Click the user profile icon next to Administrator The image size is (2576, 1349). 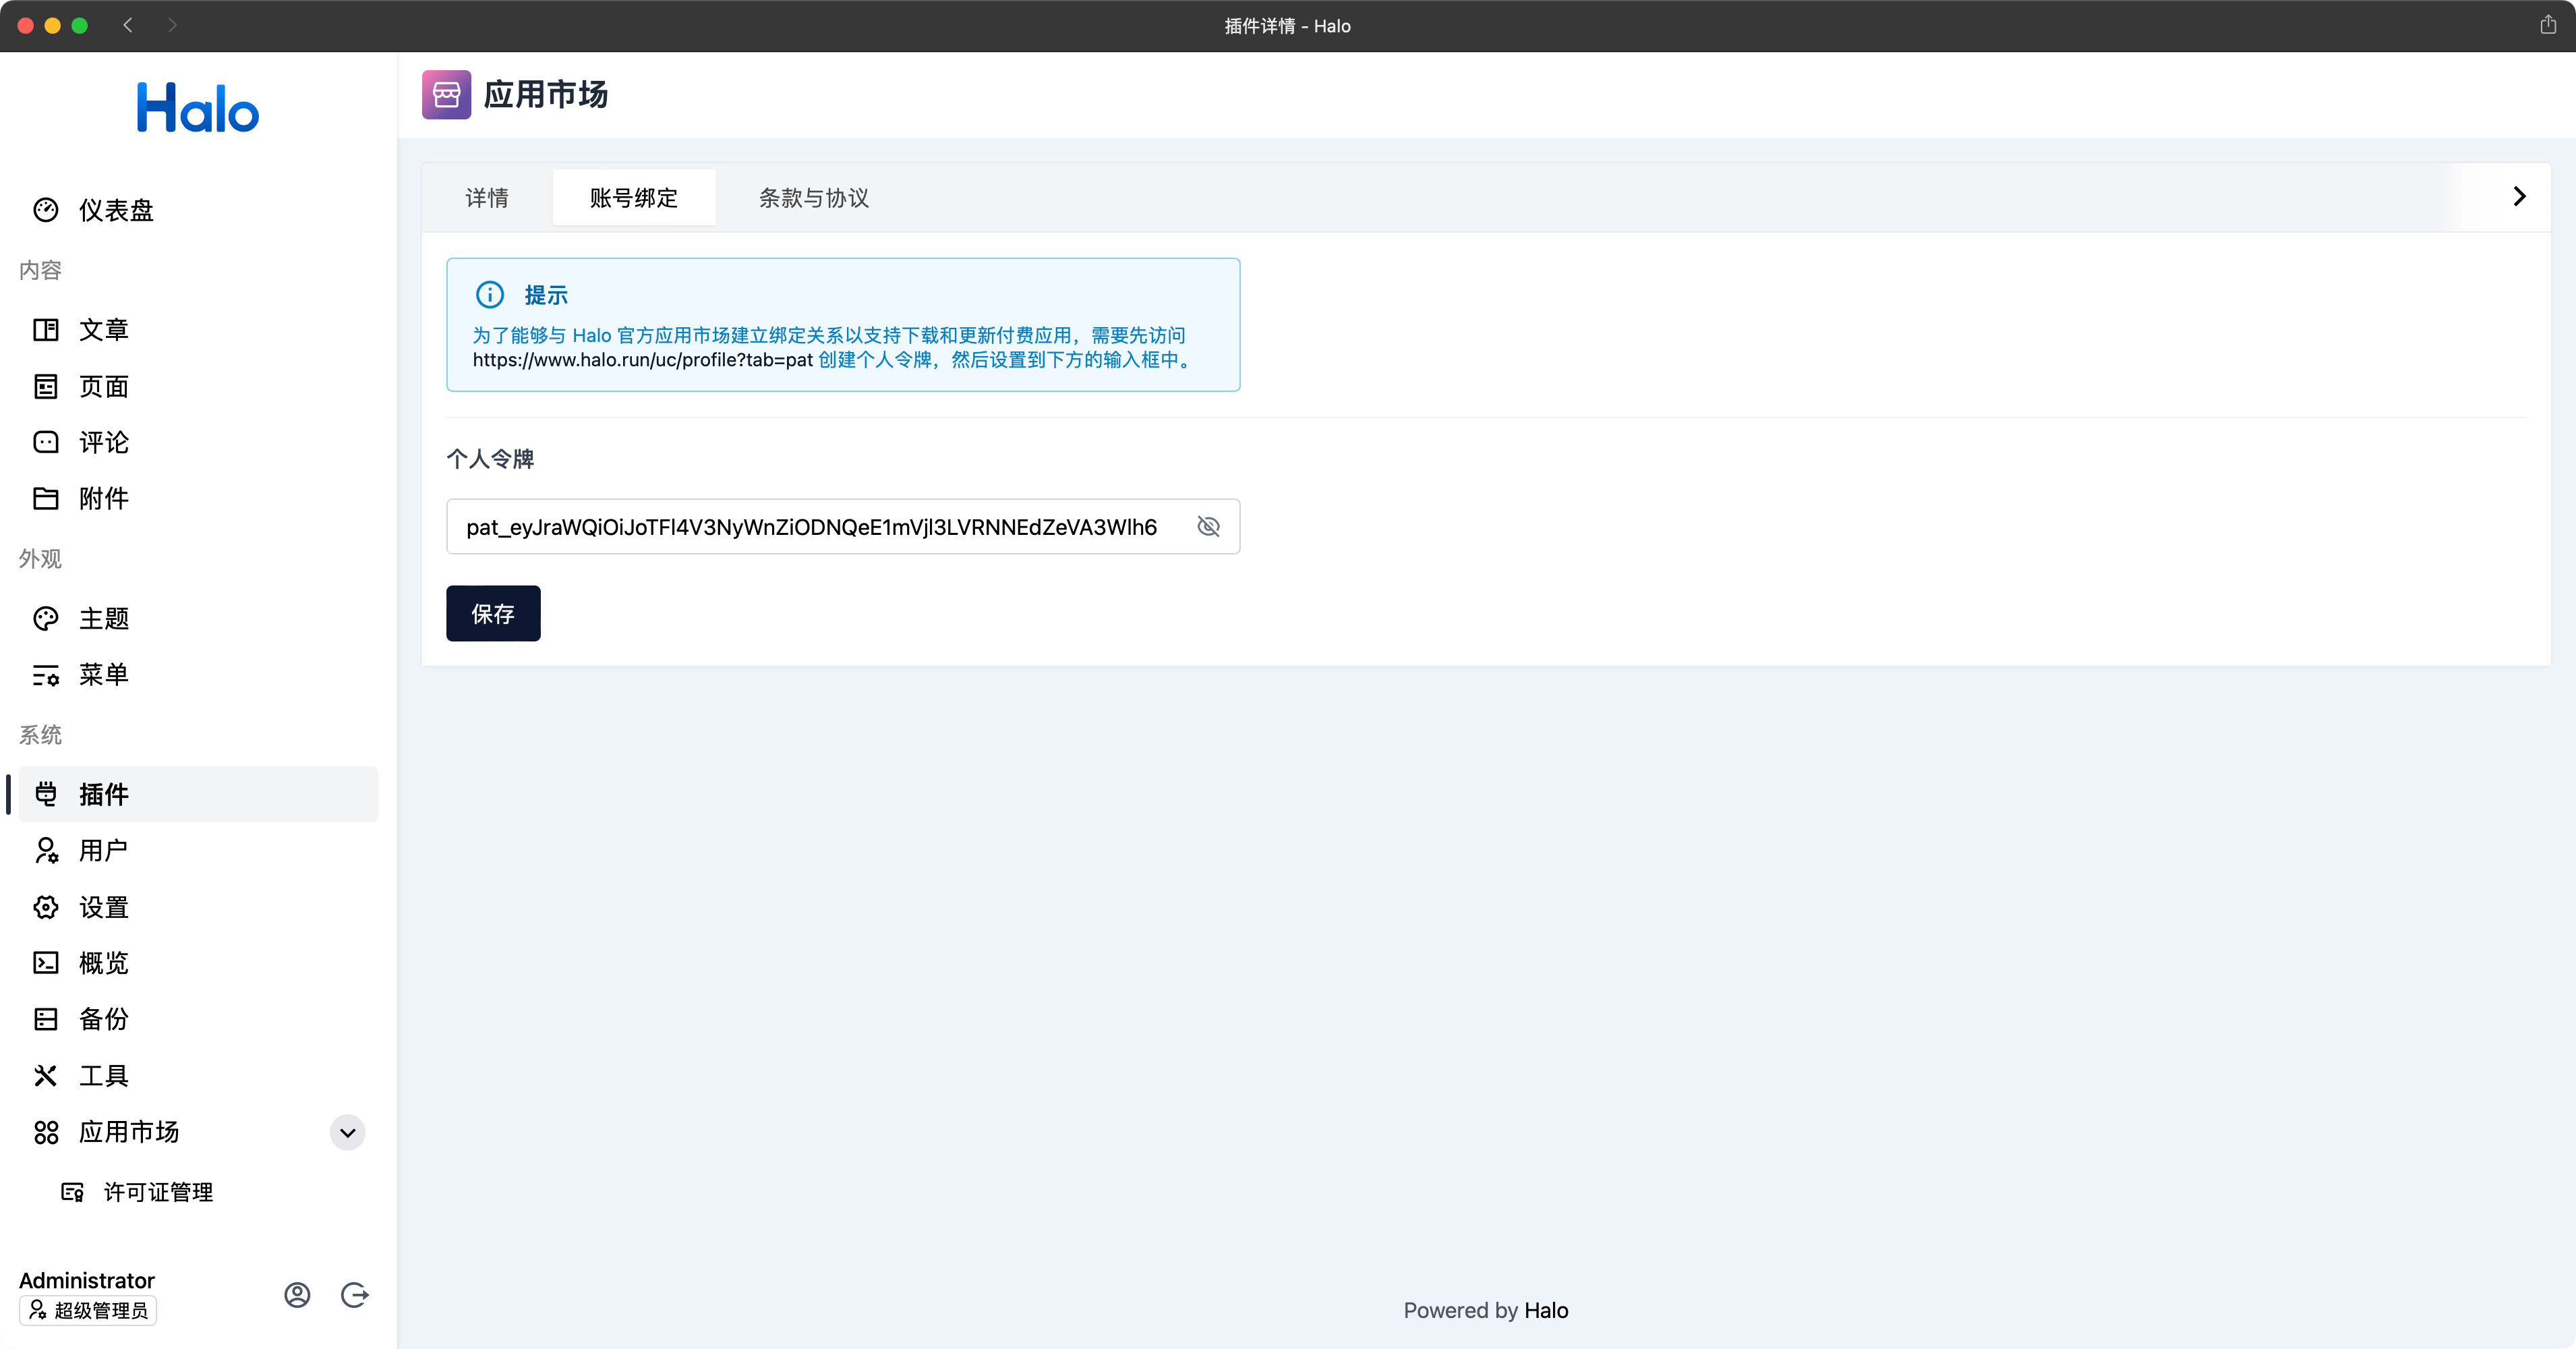297,1295
